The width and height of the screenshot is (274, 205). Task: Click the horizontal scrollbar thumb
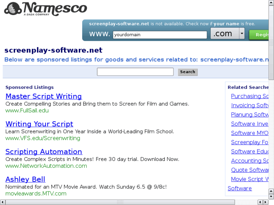pyautogui.click(x=120, y=202)
